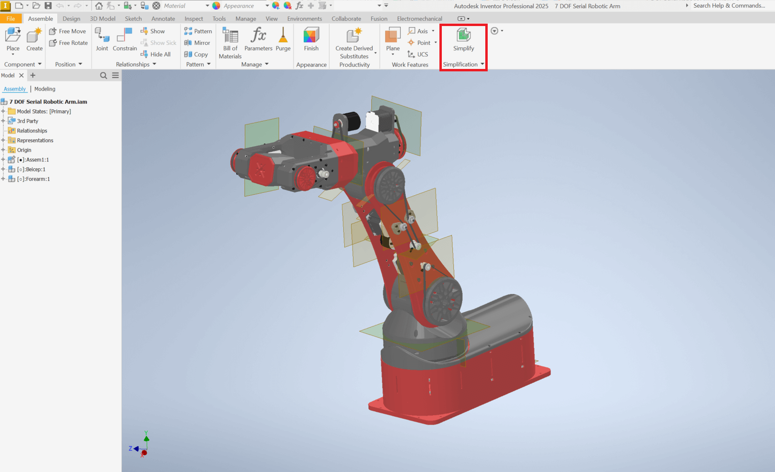Activate the Free Move tool
This screenshot has width=775, height=472.
(x=67, y=31)
